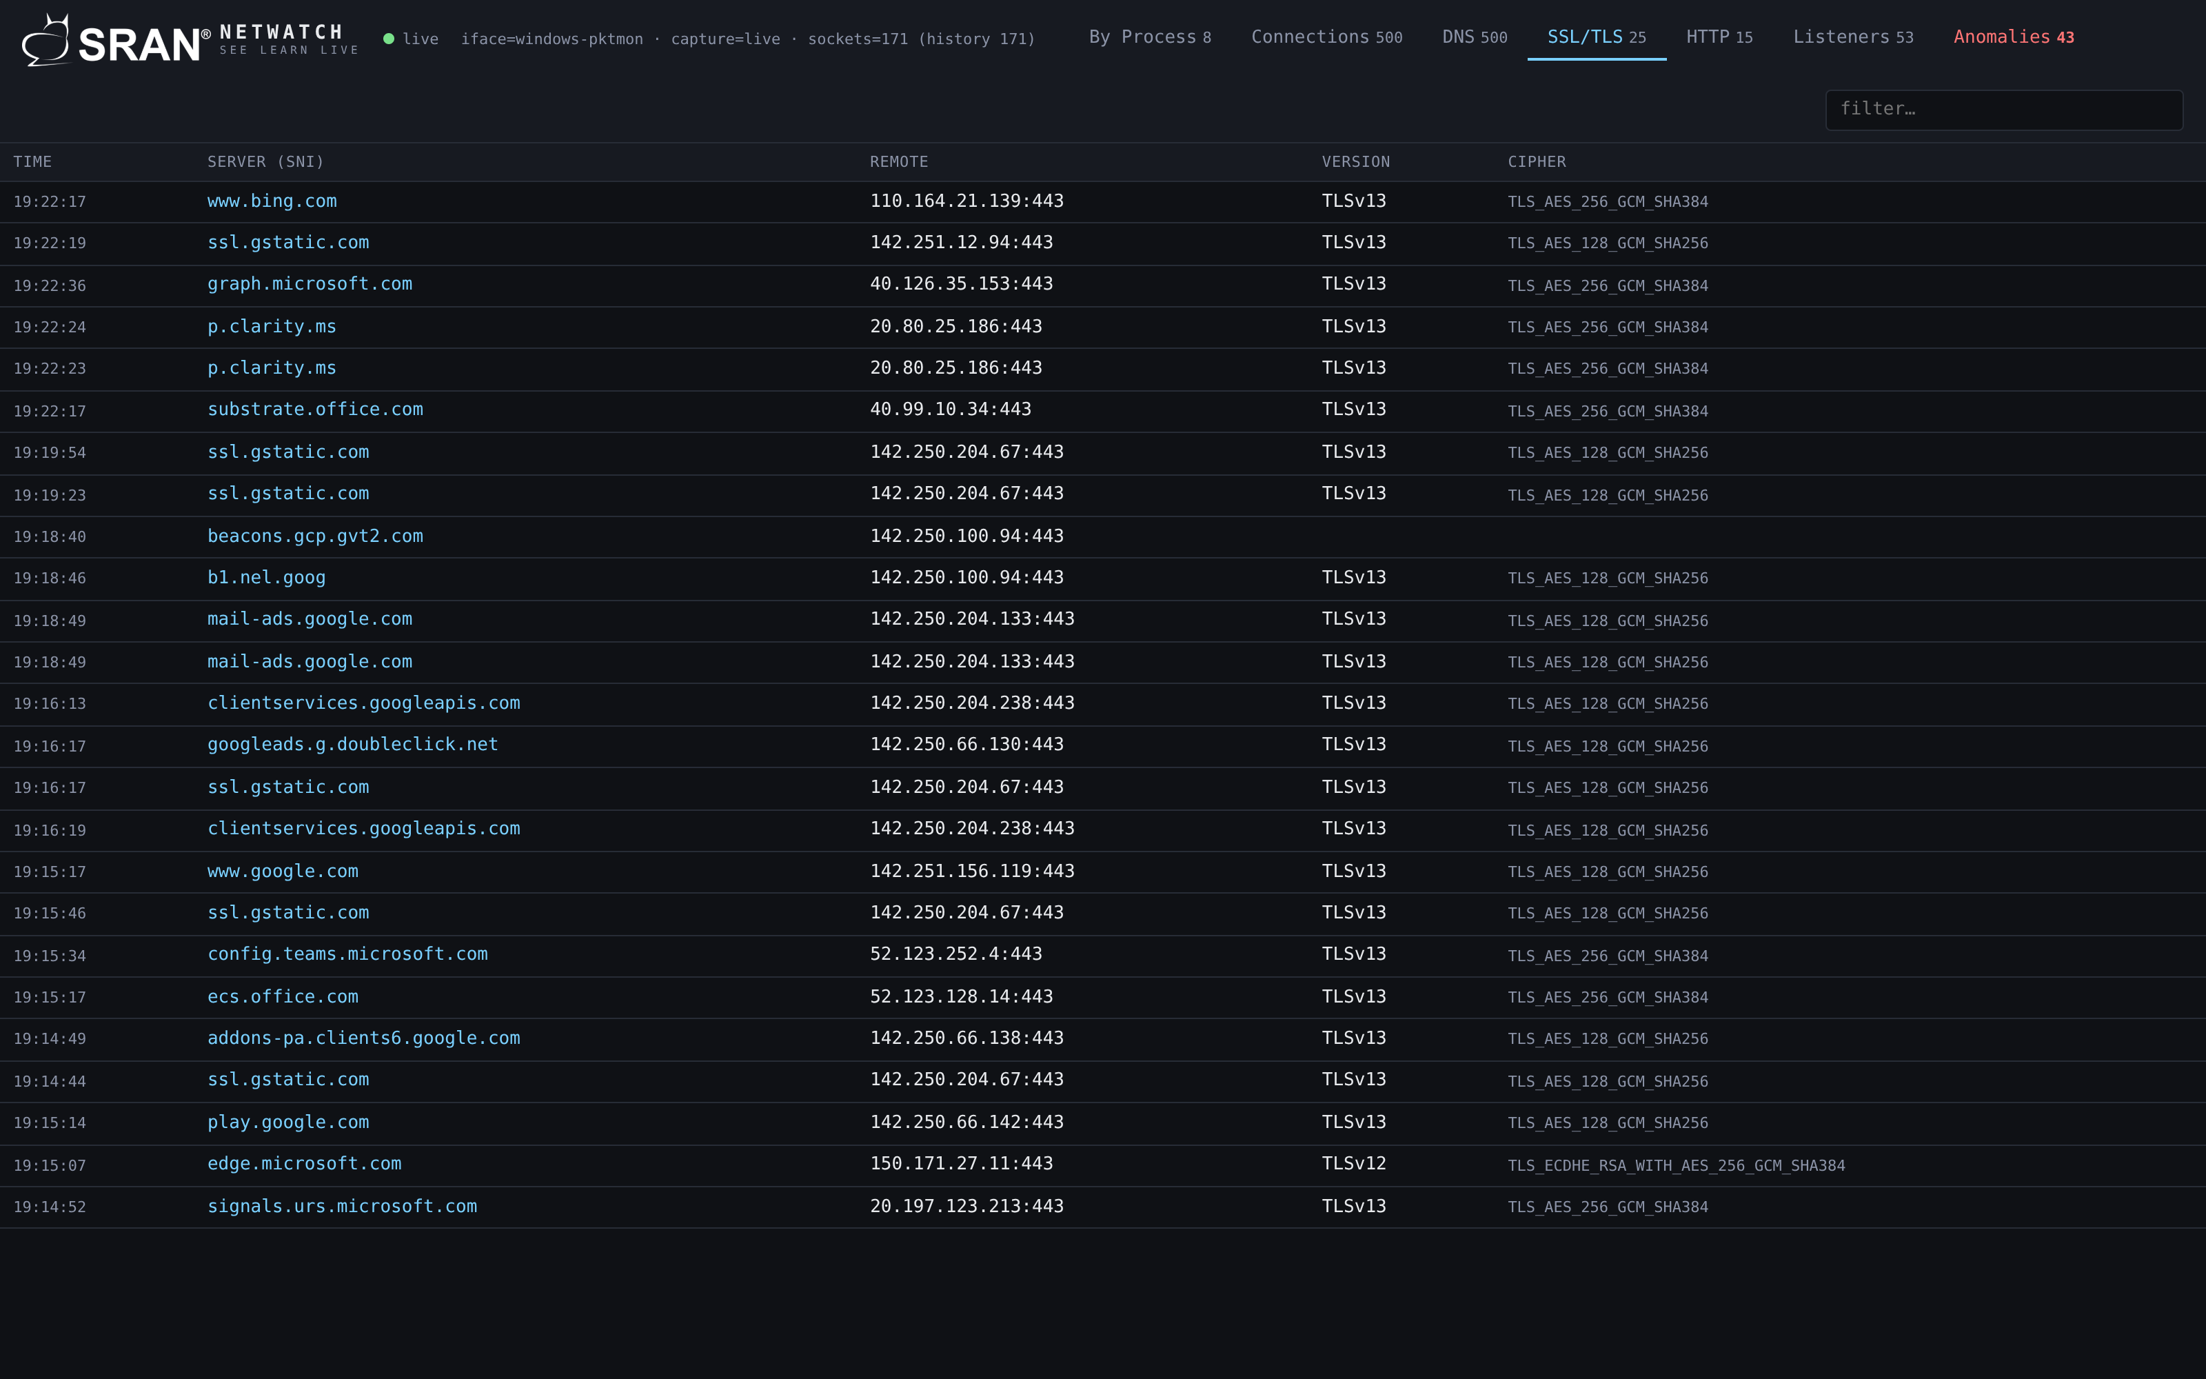Select remote address 20.197.123.213:443
2206x1379 pixels.
coord(967,1207)
